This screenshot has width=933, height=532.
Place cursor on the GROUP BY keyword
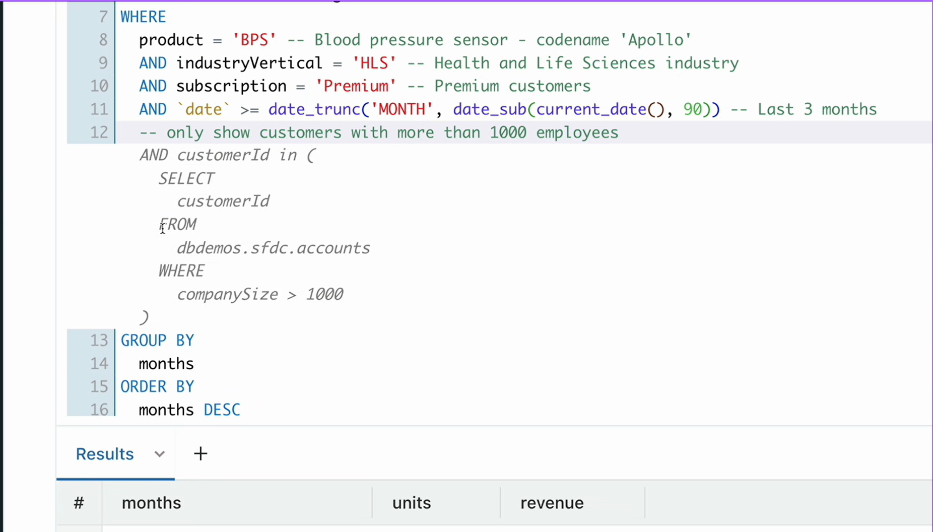coord(157,341)
